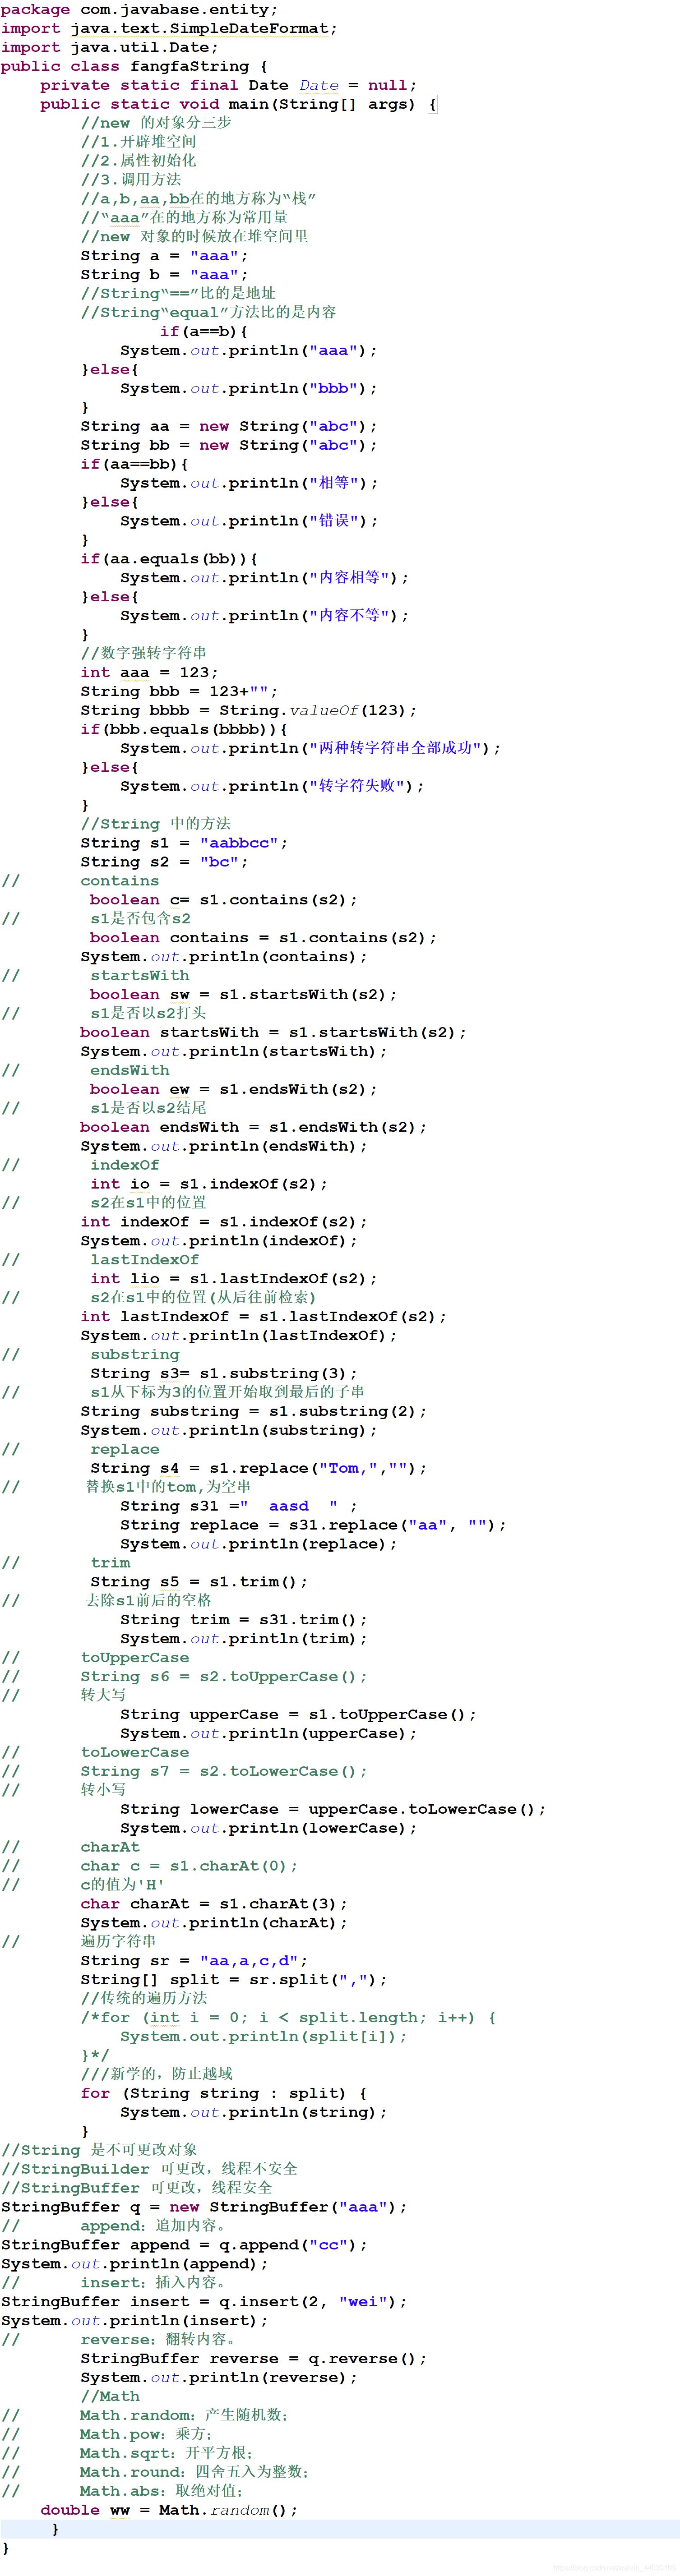Screen dimensions: 680x2576
Task: Click the line 'String a = "aaa";'
Action: (x=165, y=256)
